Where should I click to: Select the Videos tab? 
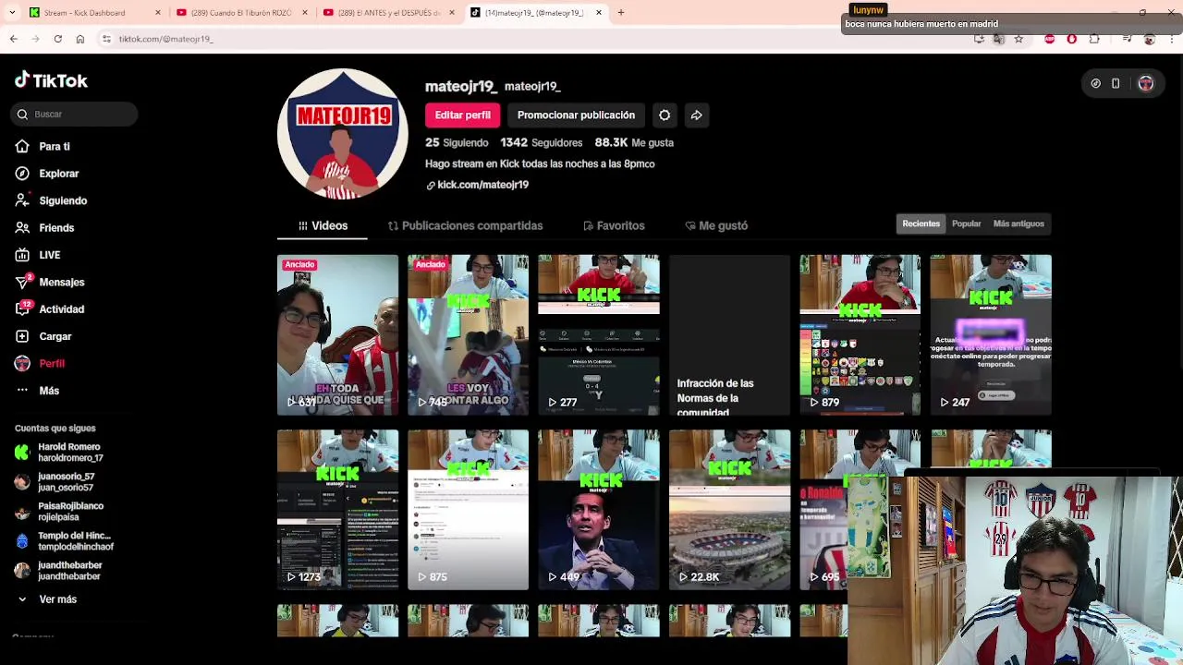323,225
